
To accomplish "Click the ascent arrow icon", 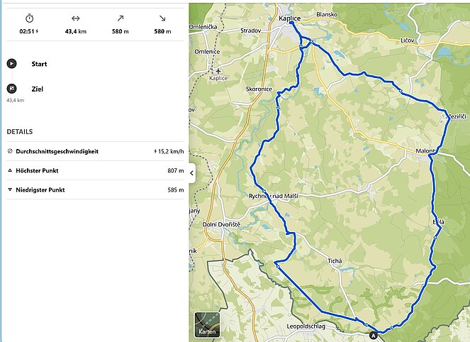I will [120, 18].
